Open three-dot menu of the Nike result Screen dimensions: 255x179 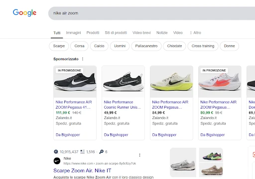click(x=139, y=155)
